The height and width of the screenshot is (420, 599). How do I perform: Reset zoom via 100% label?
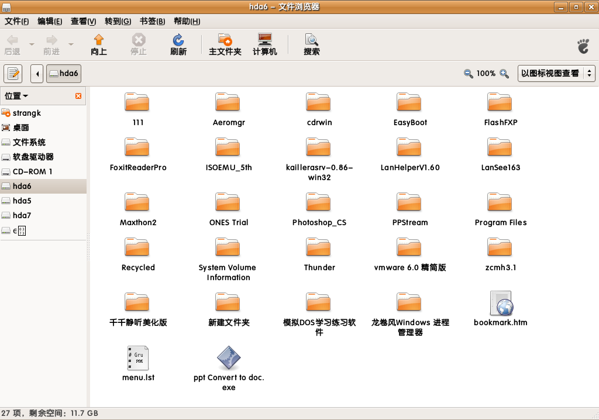point(486,73)
